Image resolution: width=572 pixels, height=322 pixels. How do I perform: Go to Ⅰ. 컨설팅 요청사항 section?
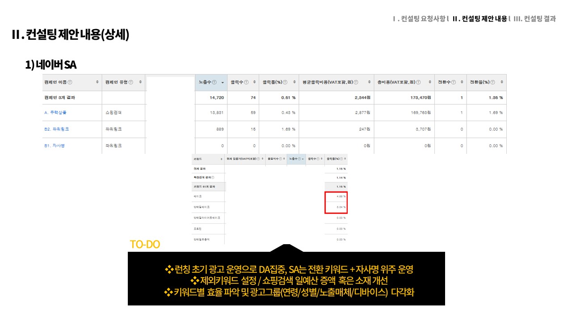pos(419,19)
